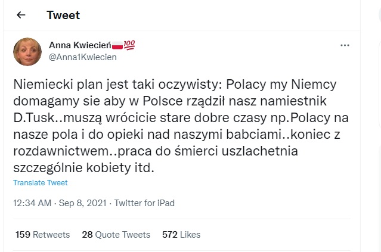
Task: Show the 28 Quote Tweets
Action: (x=116, y=235)
